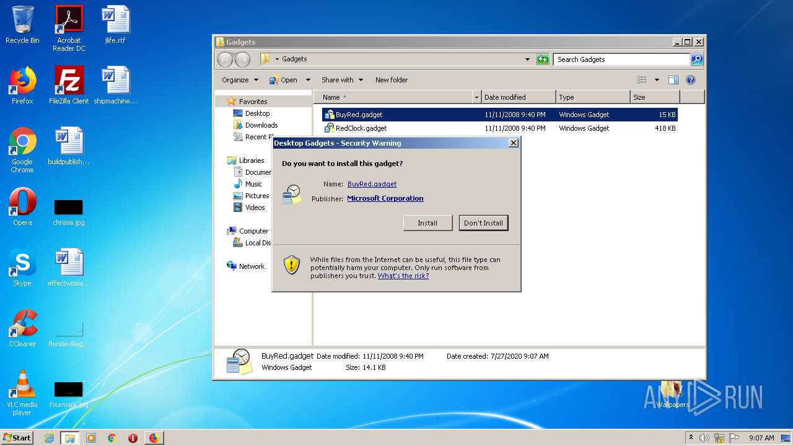Launch Acrobat Reader DC from desktop
Screen dimensions: 793x446
[x=69, y=28]
